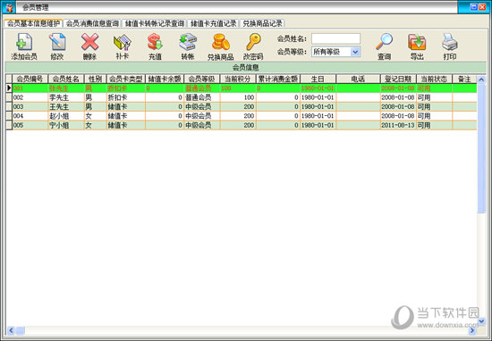This screenshot has width=492, height=341.
Task: Click the 会员等级 column header
Action: pos(202,79)
